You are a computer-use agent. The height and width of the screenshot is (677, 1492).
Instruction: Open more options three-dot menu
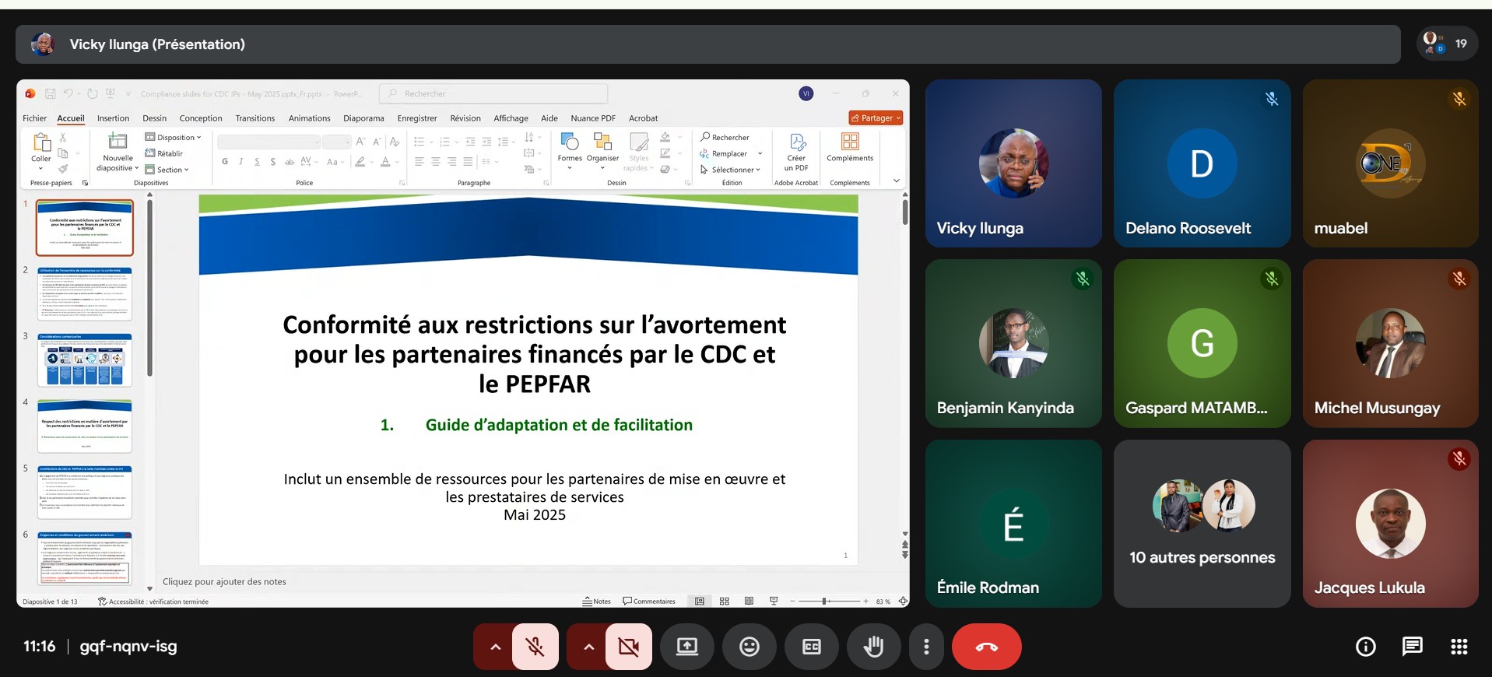(x=925, y=647)
